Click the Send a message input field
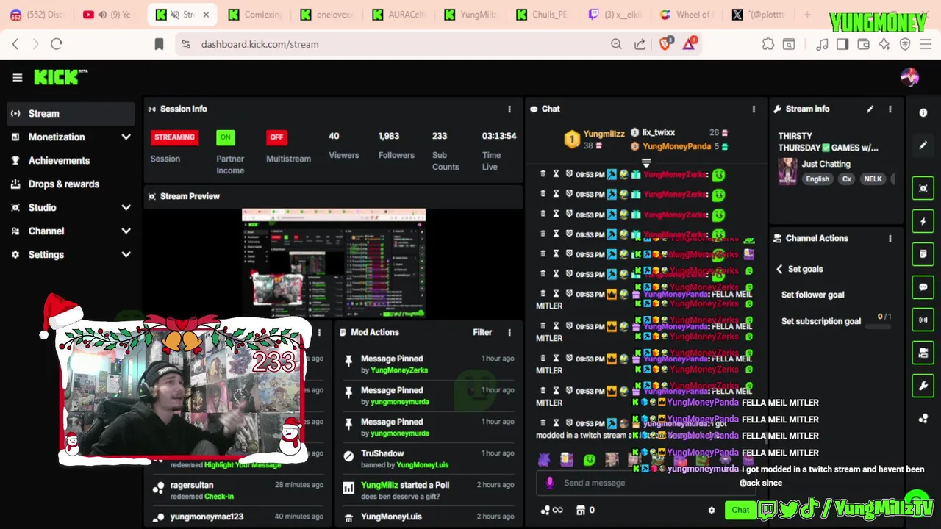 647,483
